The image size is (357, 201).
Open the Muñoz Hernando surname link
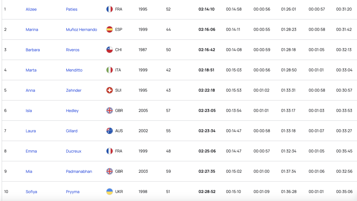click(81, 30)
